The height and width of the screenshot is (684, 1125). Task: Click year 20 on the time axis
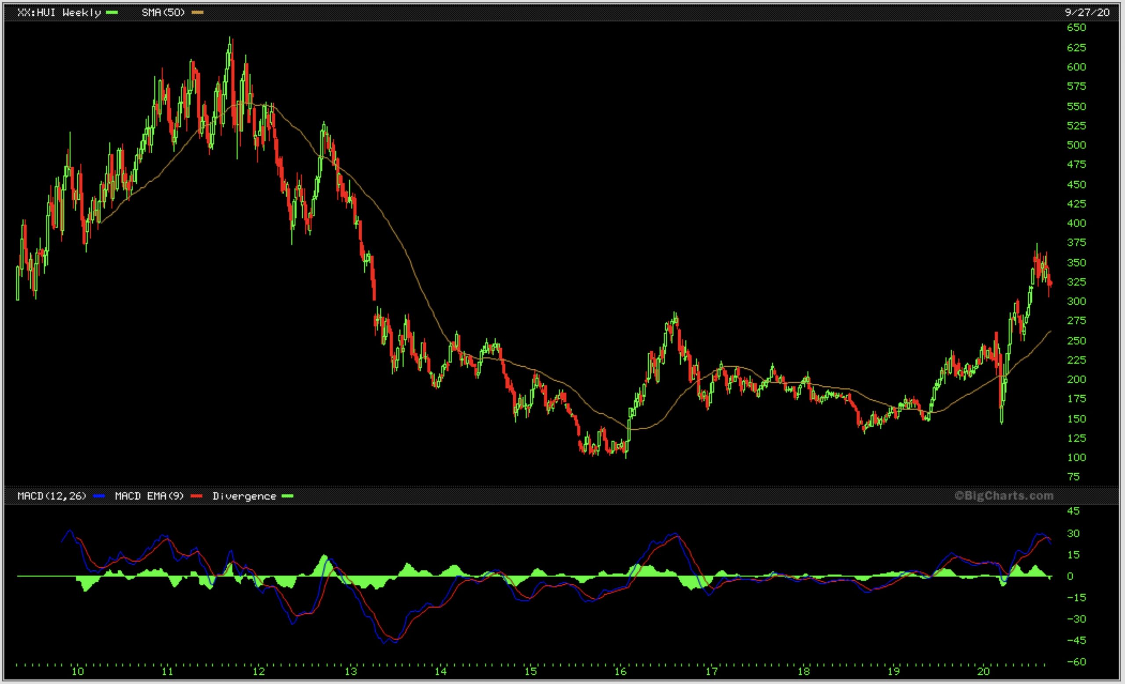click(x=983, y=672)
